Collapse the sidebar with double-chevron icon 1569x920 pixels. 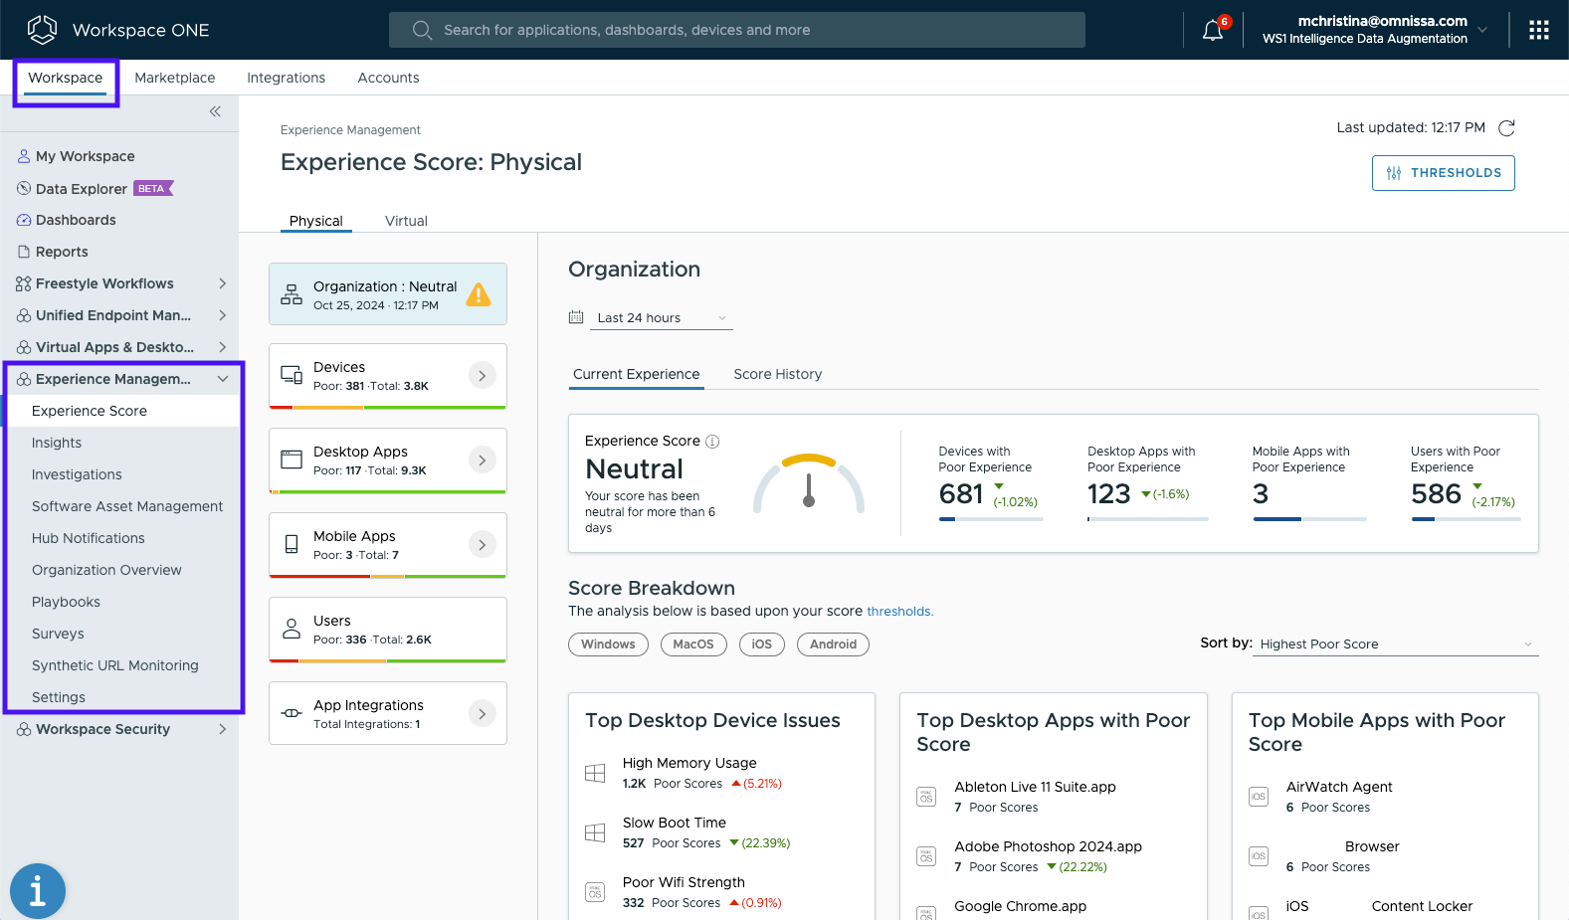click(215, 111)
